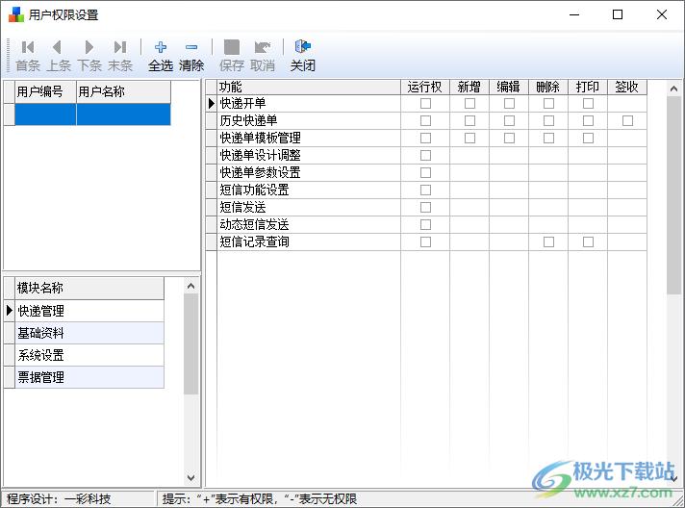The width and height of the screenshot is (685, 508).
Task: Check 删除 permission for 短信记录查询
Action: coord(548,242)
